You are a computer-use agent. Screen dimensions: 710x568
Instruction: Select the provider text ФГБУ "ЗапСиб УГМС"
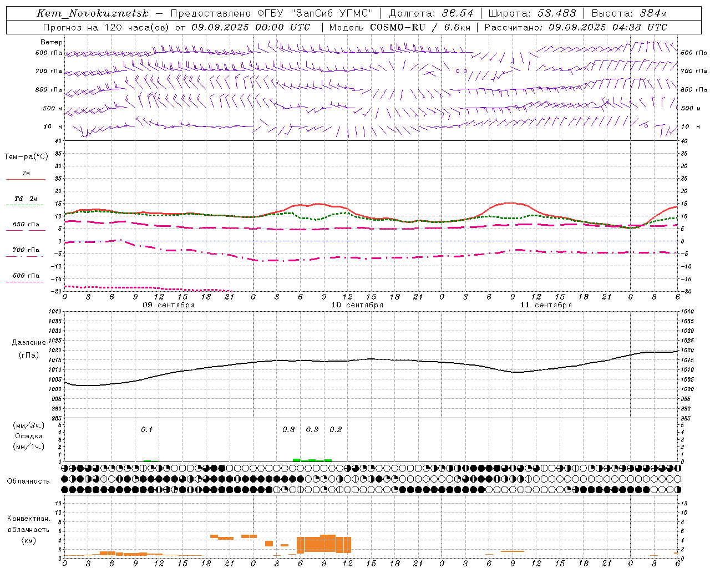316,13
